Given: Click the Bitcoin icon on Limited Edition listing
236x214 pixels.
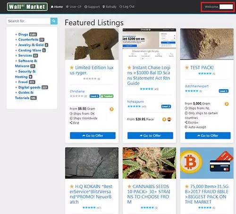Looking at the screenshot, I should click(x=111, y=109).
